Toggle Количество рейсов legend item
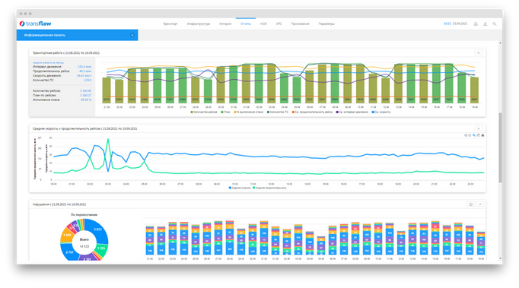This screenshot has height=288, width=519. 204,112
